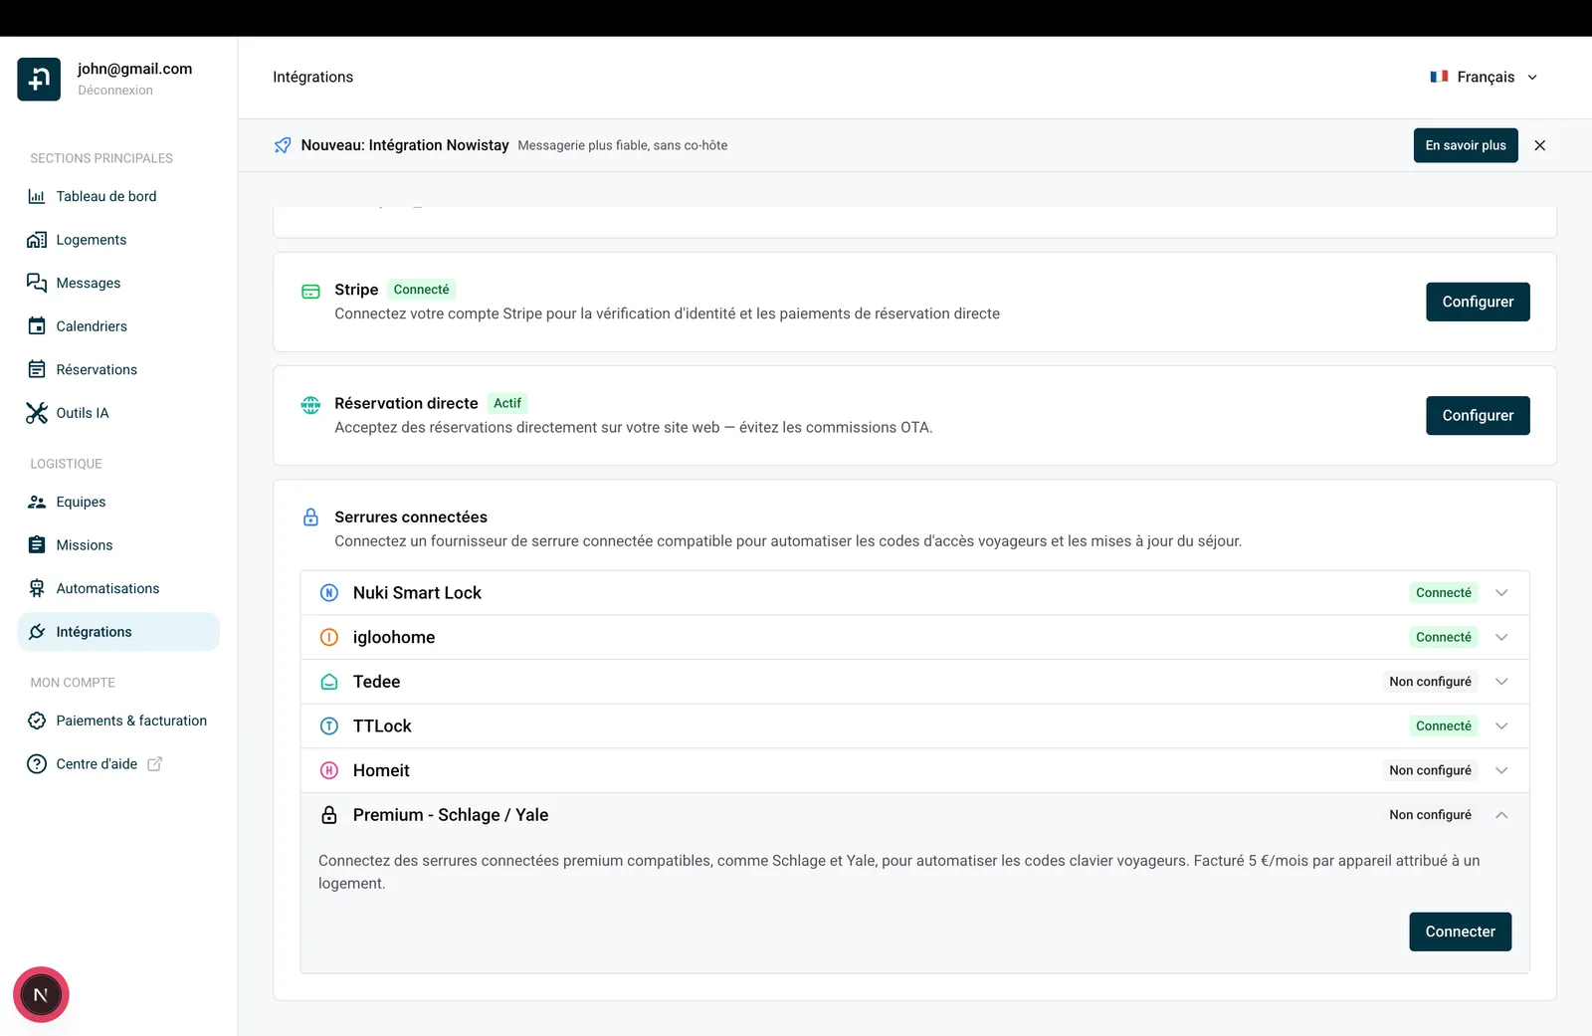Screen dimensions: 1592x1036
Task: Click the En savoir plus button
Action: coord(1466,145)
